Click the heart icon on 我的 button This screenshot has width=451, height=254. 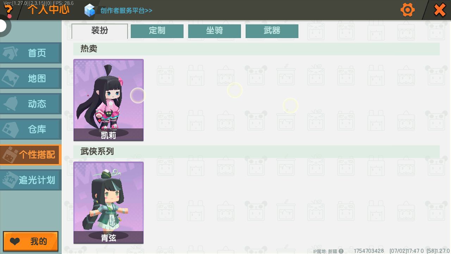tap(15, 242)
